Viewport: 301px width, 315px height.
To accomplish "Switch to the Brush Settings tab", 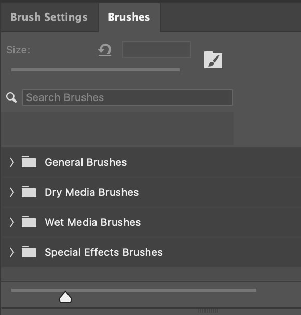I will click(x=49, y=17).
